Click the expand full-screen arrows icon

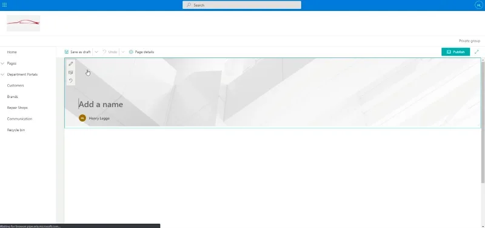pyautogui.click(x=477, y=52)
